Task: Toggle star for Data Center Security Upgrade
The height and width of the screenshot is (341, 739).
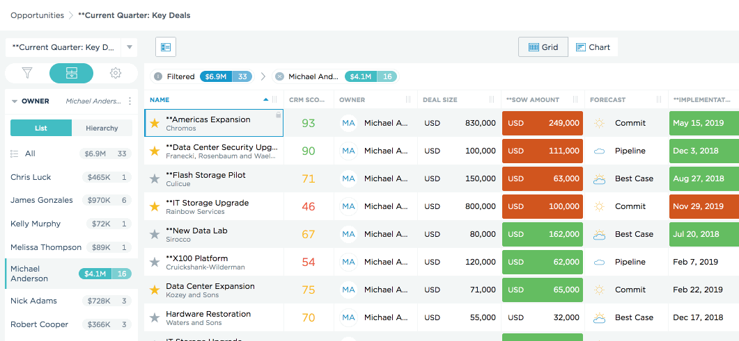Action: [x=155, y=151]
